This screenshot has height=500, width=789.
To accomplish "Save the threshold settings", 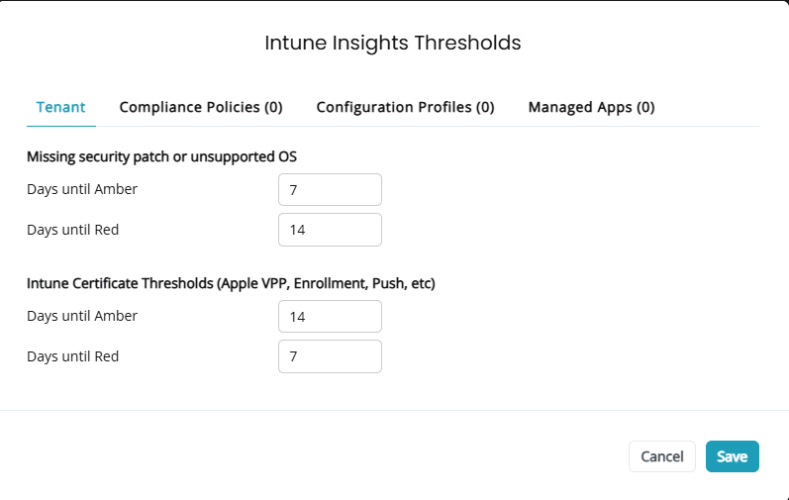I will 732,456.
